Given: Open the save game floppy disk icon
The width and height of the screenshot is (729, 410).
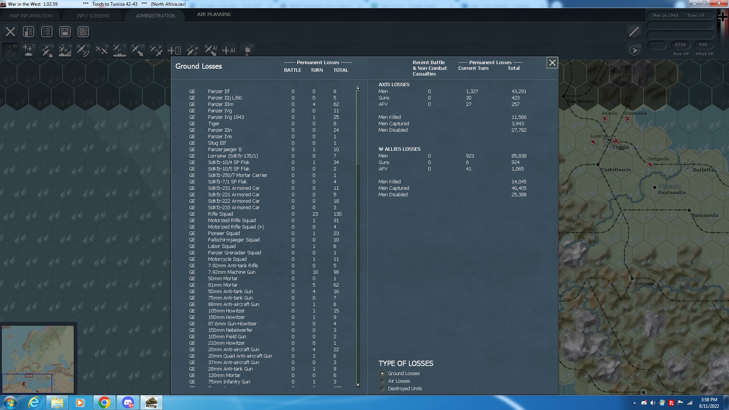Looking at the screenshot, I should pyautogui.click(x=65, y=32).
